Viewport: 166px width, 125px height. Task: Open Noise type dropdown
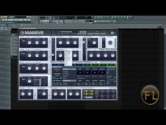30,88
